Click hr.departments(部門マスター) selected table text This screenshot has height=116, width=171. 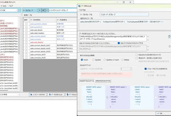click(114, 22)
